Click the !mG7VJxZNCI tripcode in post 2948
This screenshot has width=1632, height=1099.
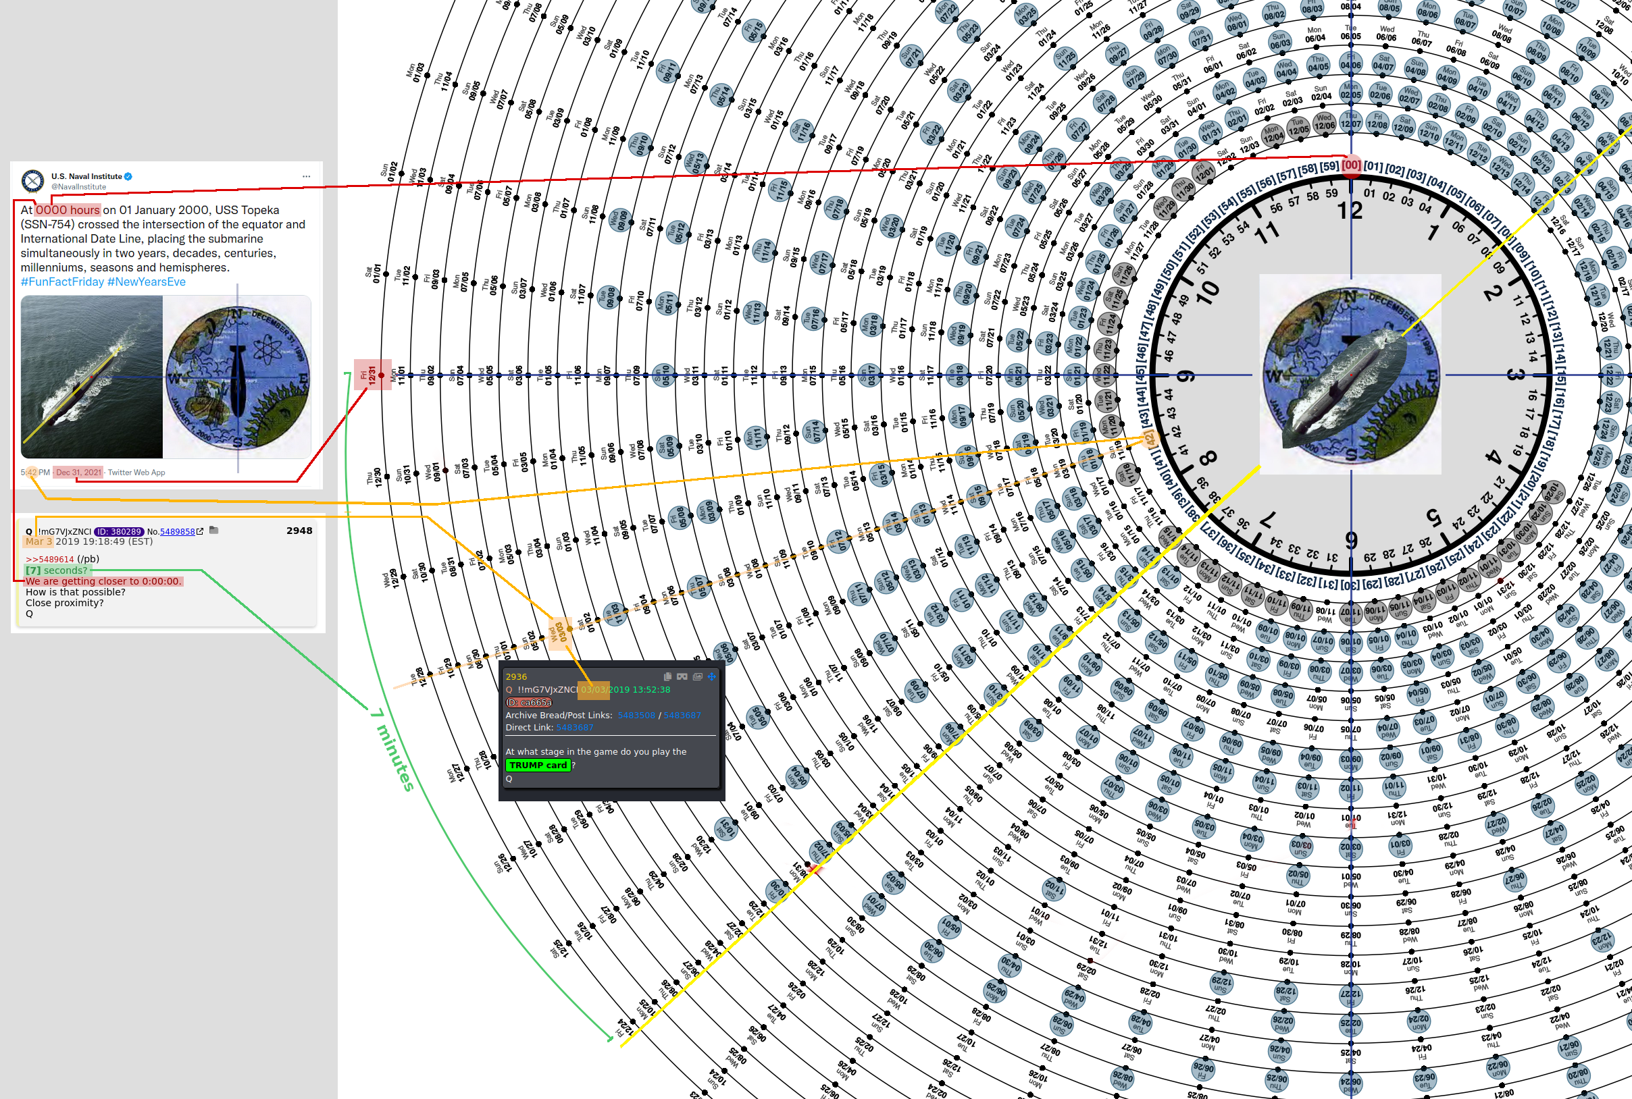pyautogui.click(x=65, y=532)
